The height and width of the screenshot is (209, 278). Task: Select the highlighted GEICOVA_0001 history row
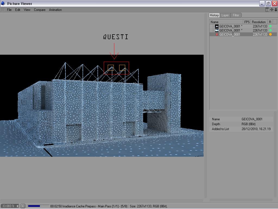click(243, 35)
